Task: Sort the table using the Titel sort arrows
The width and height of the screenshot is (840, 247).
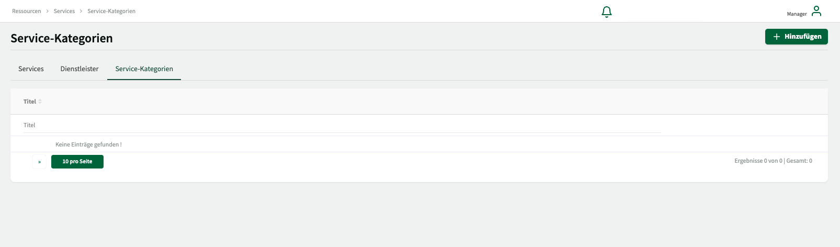Action: [x=40, y=102]
